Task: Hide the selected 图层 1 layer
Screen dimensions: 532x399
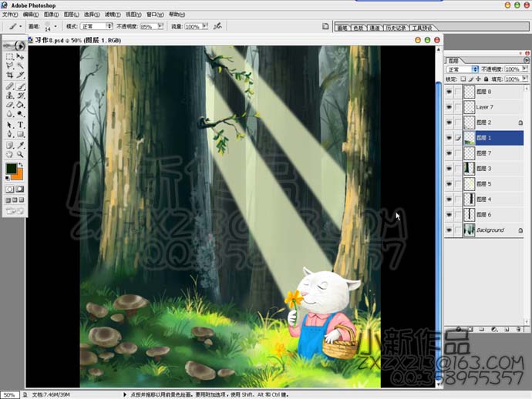Action: click(450, 138)
